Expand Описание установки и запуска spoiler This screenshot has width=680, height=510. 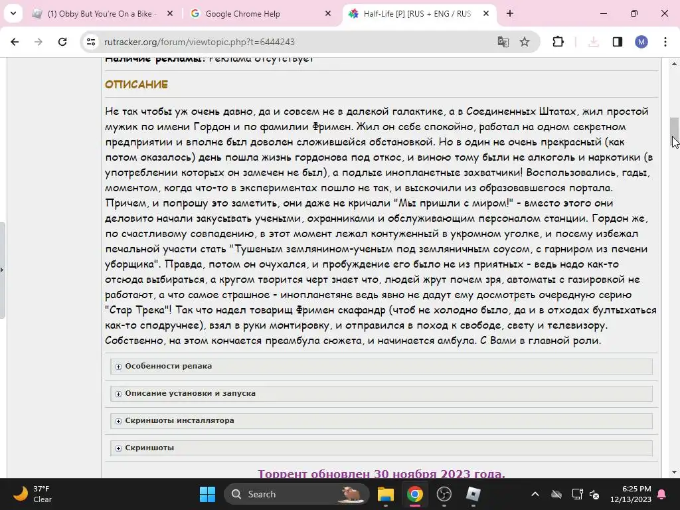[381, 393]
